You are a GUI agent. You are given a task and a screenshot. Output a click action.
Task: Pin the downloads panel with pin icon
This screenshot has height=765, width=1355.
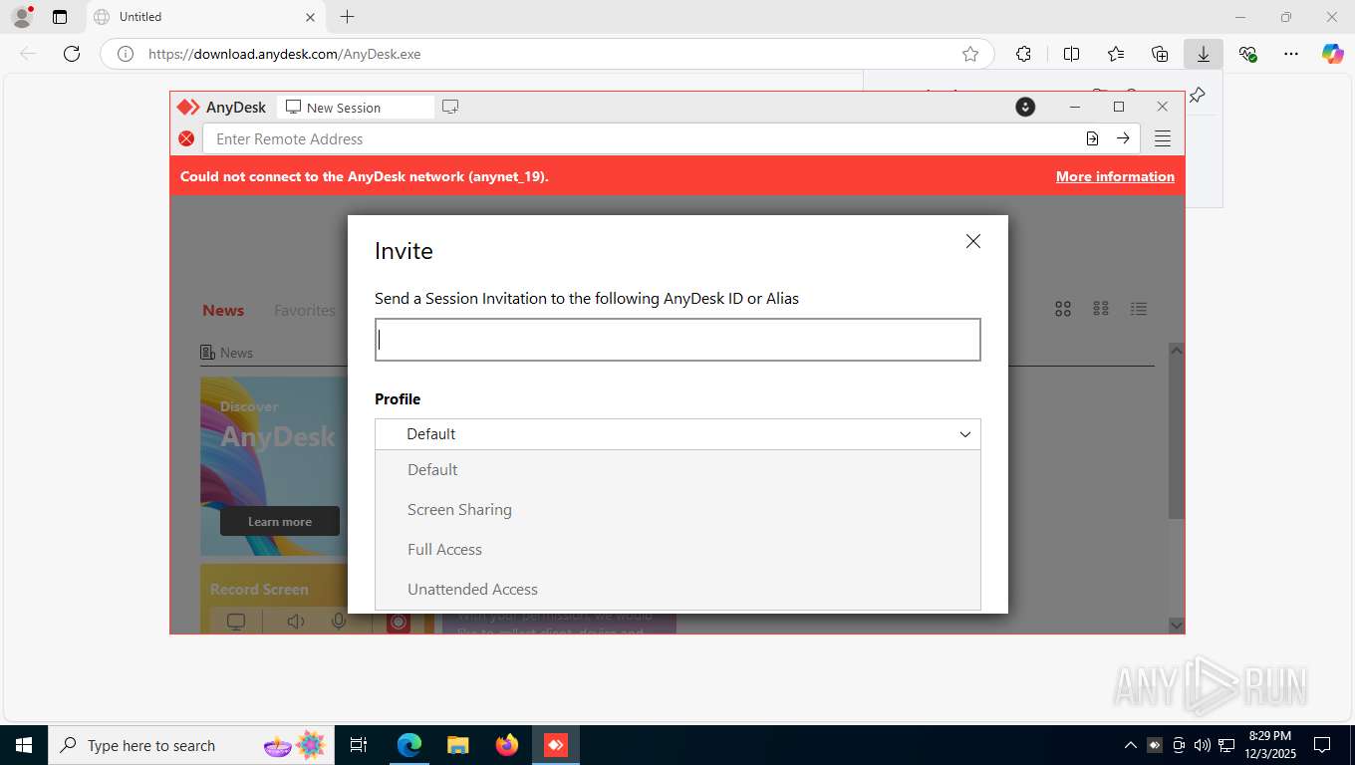coord(1198,95)
